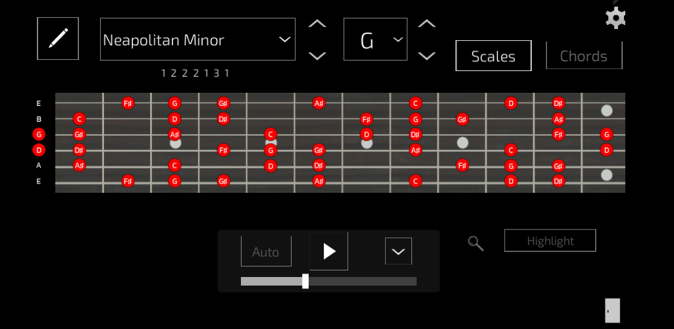674x329 pixels.
Task: Step the root note up with the arrow
Action: point(427,24)
